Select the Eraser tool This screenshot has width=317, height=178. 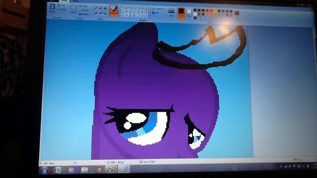[96, 13]
